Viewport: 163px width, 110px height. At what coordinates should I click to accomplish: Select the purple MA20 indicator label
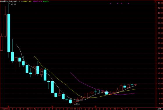tap(38, 1)
